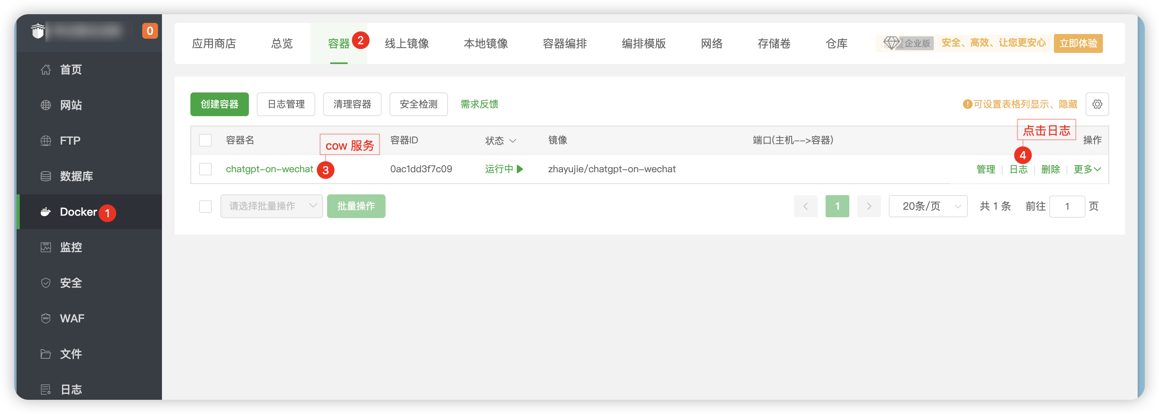Toggle the select-all checkbox in table header
Screen dimensions: 1159x414
205,140
